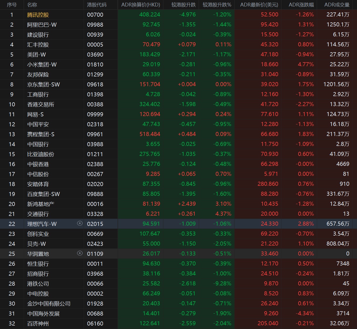Screen dimensions: 357x329
Task: Open the 京东集团-SW stock name
Action: click(43, 85)
